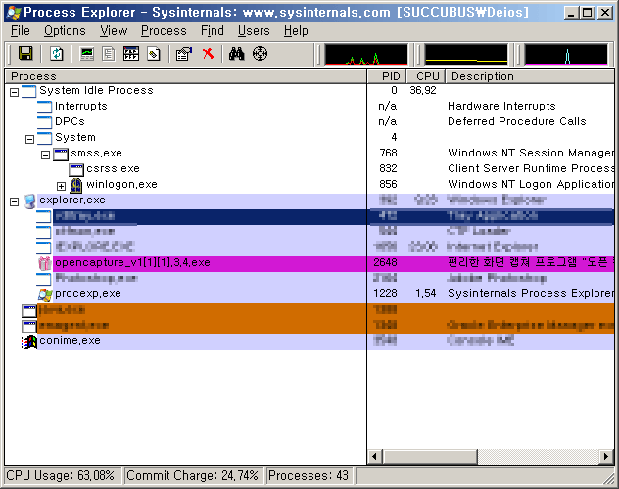Viewport: 619px width, 489px height.
Task: Click the winlogon.exe icon
Action: point(76,185)
